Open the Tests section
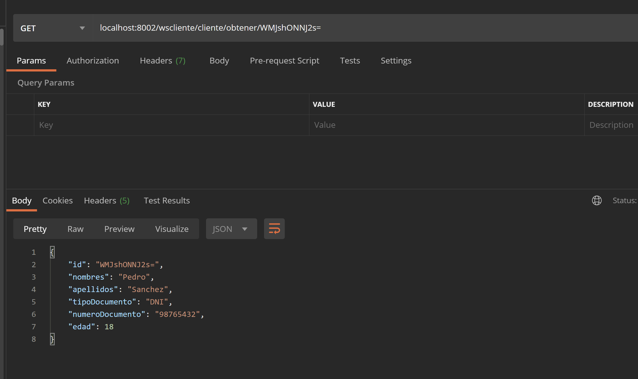Screen dimensions: 638x379 coord(350,60)
